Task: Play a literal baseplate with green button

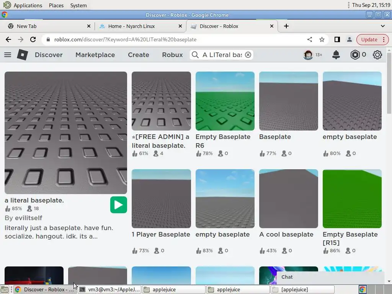Action: [x=119, y=205]
